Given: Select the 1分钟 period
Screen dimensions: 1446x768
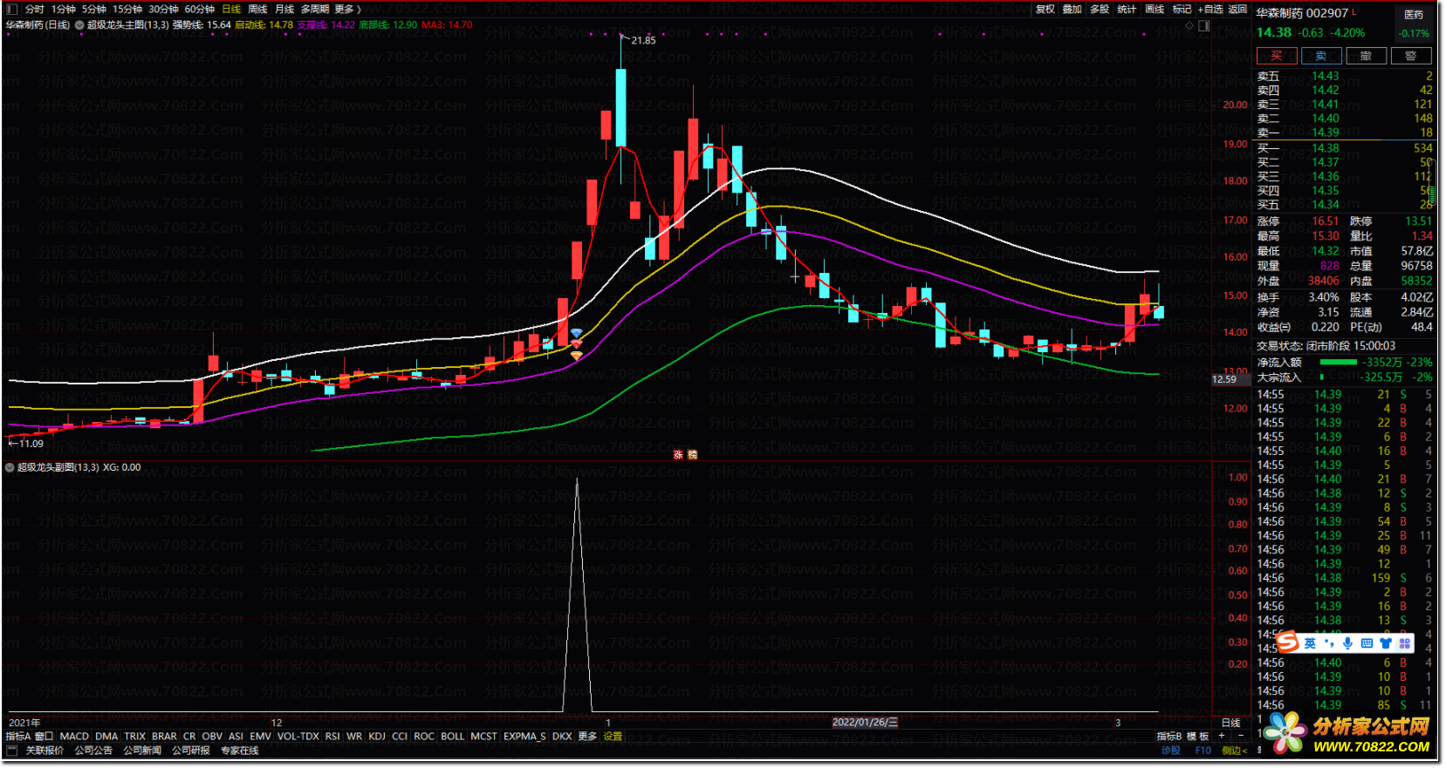Looking at the screenshot, I should click(63, 10).
